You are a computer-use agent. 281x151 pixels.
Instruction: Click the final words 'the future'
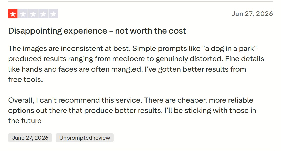point(25,121)
